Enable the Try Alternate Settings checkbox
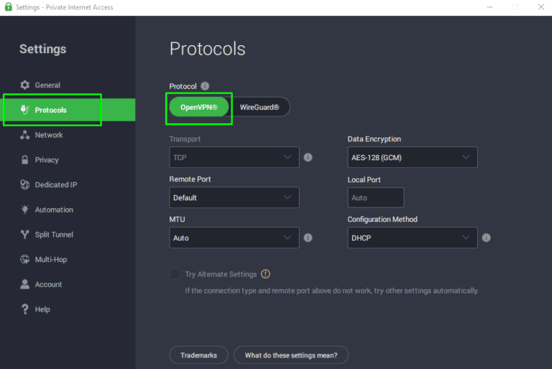The height and width of the screenshot is (369, 552). (x=175, y=274)
